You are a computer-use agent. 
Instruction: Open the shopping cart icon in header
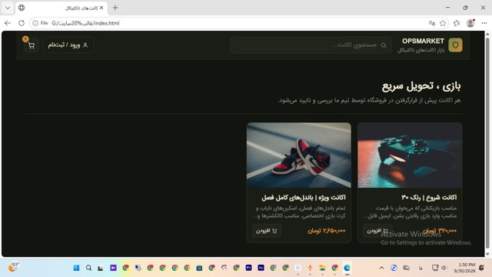(32, 45)
